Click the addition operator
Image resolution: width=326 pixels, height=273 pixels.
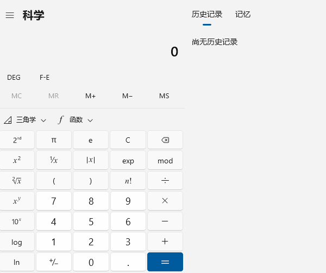[165, 242]
